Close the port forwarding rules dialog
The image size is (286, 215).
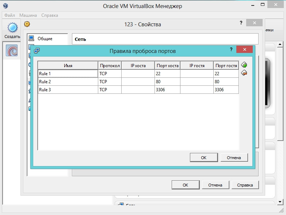[x=245, y=49]
